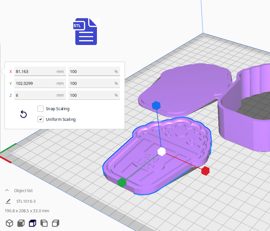Click the green Y-axis scale handle
Screen dimensions: 270x231
pos(122,182)
